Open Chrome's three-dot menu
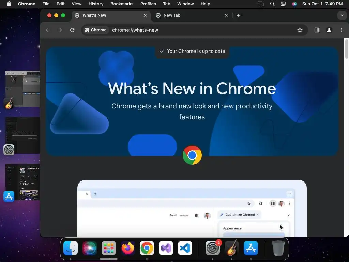 pos(342,30)
